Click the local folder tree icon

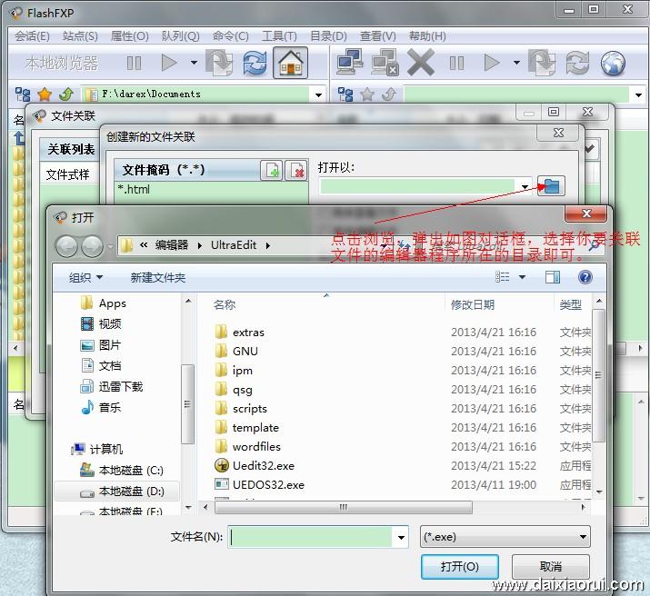pyautogui.click(x=23, y=94)
